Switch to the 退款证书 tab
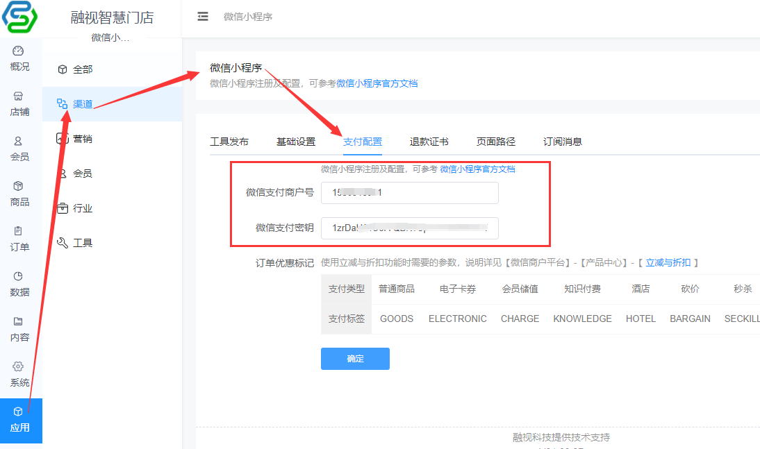This screenshot has width=760, height=449. coord(429,142)
